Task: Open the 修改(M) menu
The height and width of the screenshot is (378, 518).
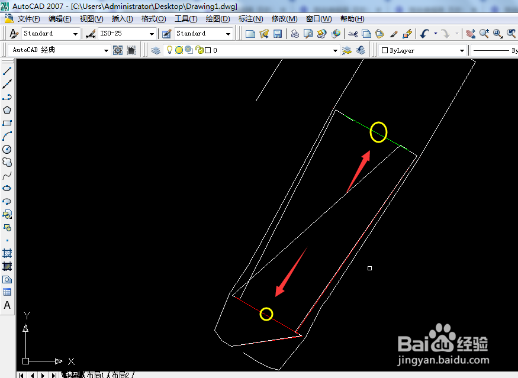Action: coord(284,19)
